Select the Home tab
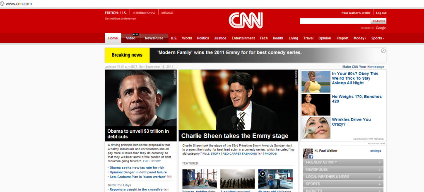424x192 pixels. click(113, 38)
